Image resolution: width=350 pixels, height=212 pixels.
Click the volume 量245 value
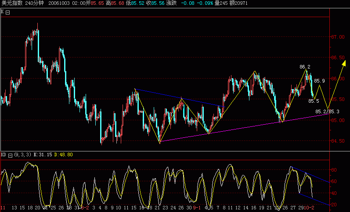coord(221,3)
